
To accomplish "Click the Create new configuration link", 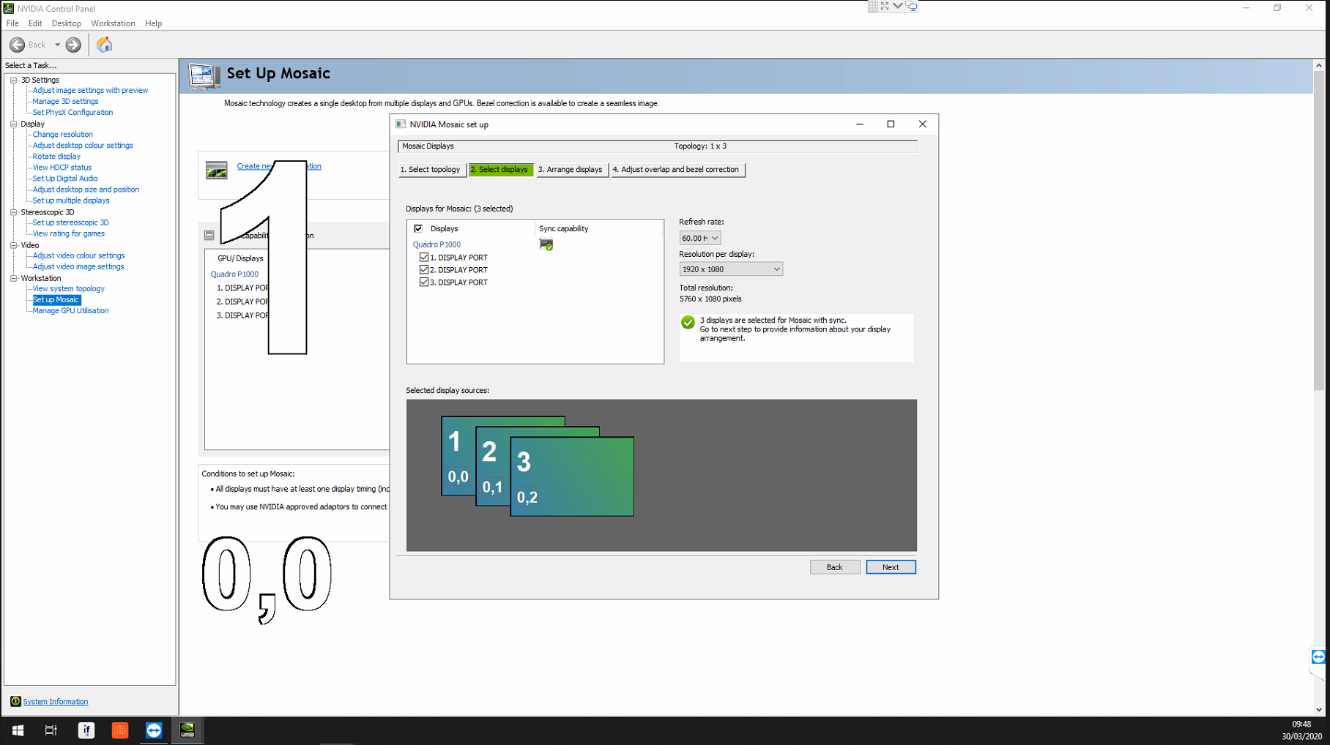I will coord(279,166).
